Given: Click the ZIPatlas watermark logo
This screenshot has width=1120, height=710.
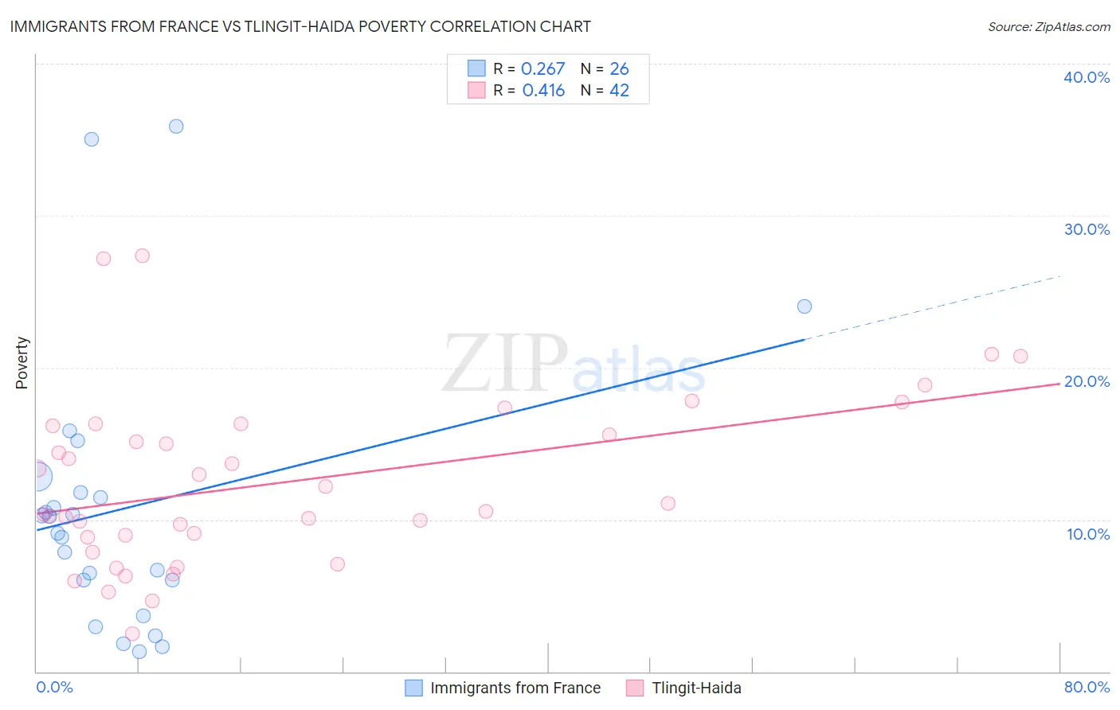Looking at the screenshot, I should [x=574, y=364].
